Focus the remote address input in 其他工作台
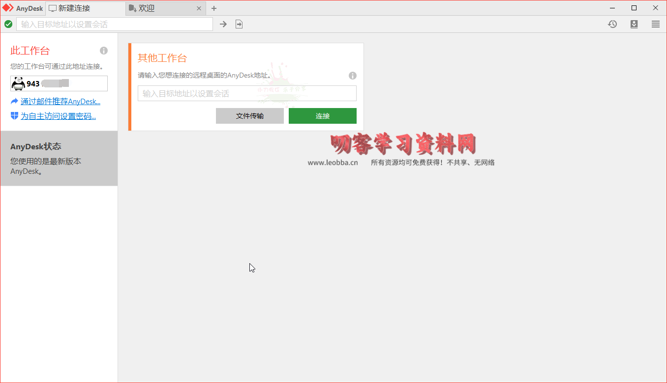 pos(247,93)
